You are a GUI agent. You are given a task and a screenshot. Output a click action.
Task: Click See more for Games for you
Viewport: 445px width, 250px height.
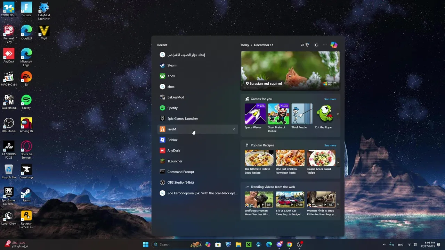[x=330, y=99]
